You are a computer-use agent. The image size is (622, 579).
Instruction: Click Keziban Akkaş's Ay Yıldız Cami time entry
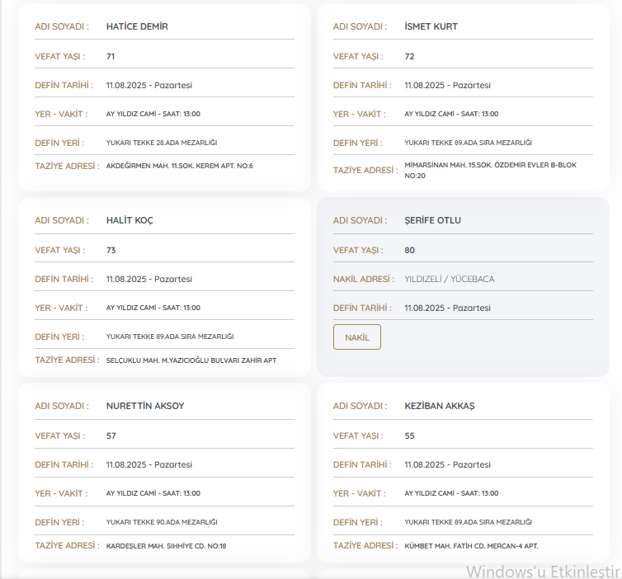451,493
